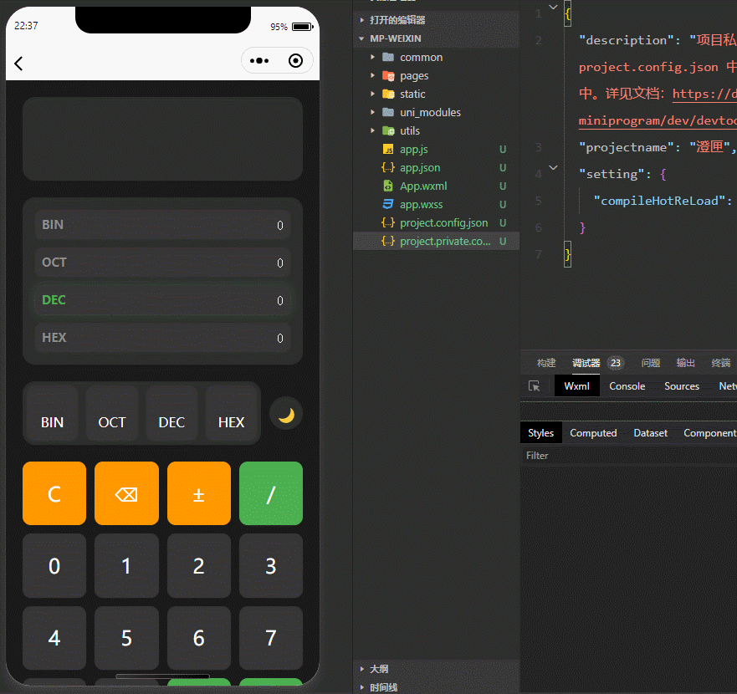
Task: Click the static folder icon
Action: [x=388, y=94]
